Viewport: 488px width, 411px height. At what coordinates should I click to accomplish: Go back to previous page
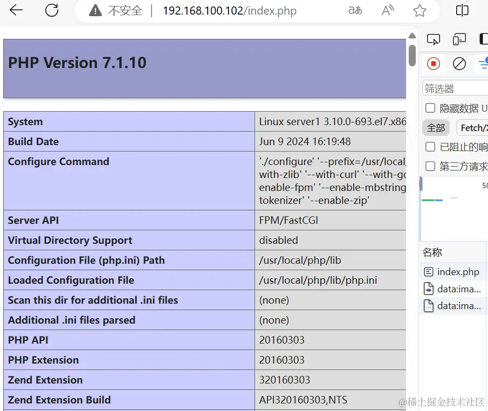pyautogui.click(x=16, y=10)
